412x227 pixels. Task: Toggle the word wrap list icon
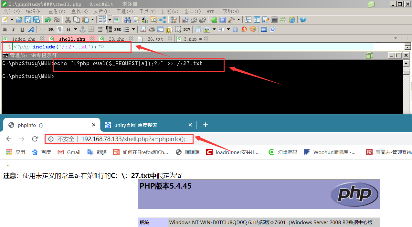(x=102, y=20)
